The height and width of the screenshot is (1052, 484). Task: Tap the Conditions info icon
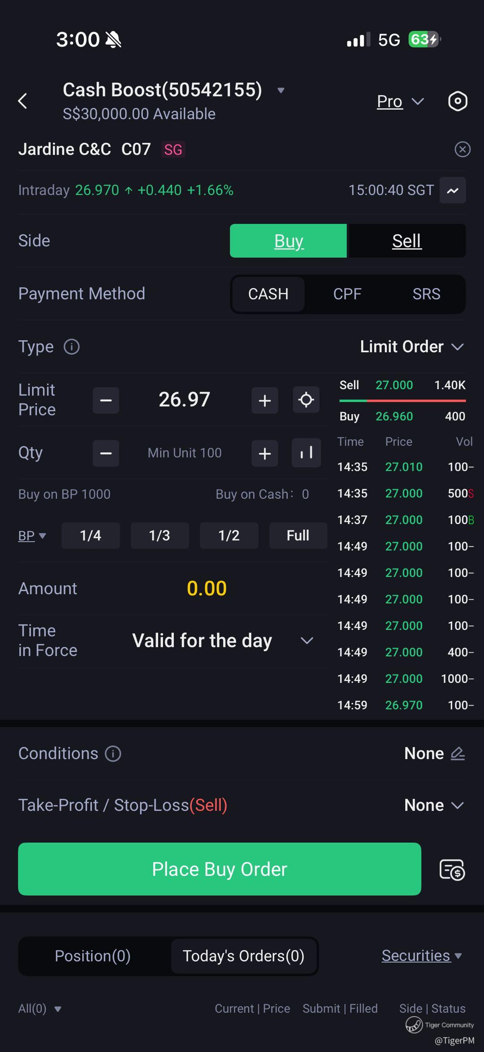pos(113,754)
